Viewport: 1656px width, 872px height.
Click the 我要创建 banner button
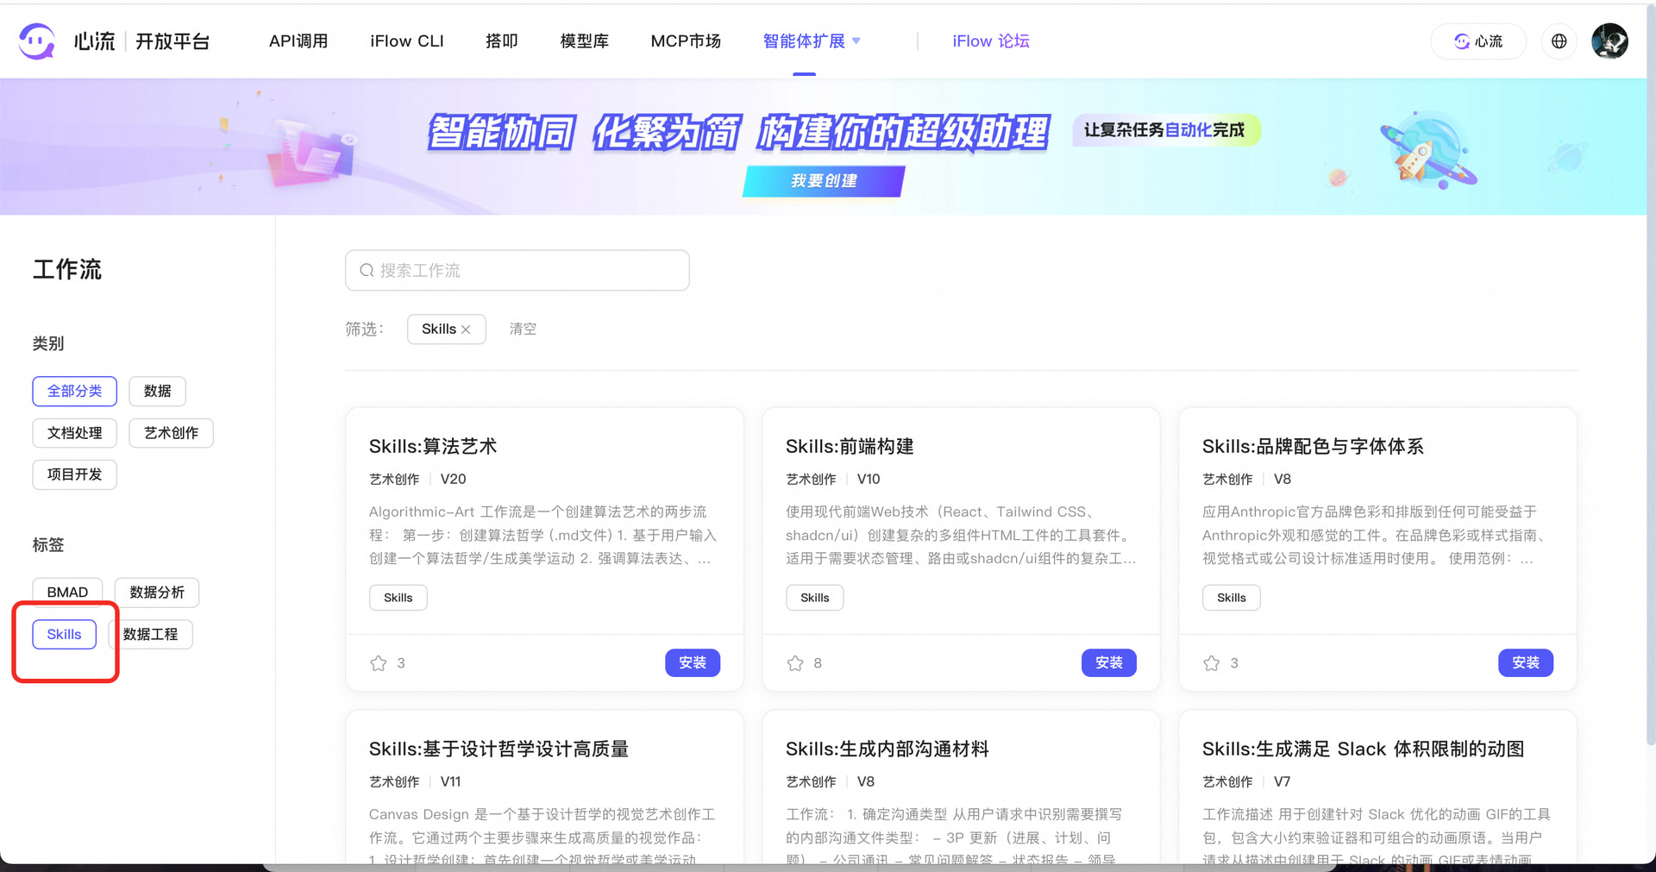pyautogui.click(x=823, y=181)
